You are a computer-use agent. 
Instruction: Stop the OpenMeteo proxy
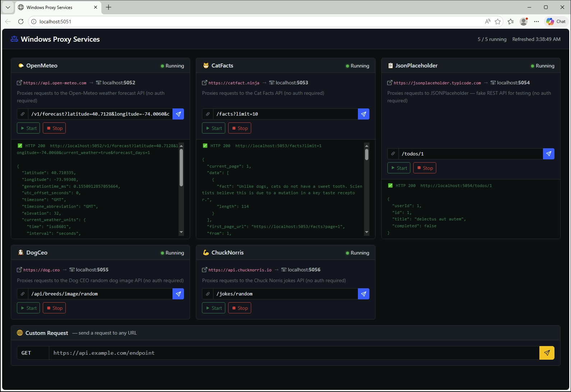(54, 128)
